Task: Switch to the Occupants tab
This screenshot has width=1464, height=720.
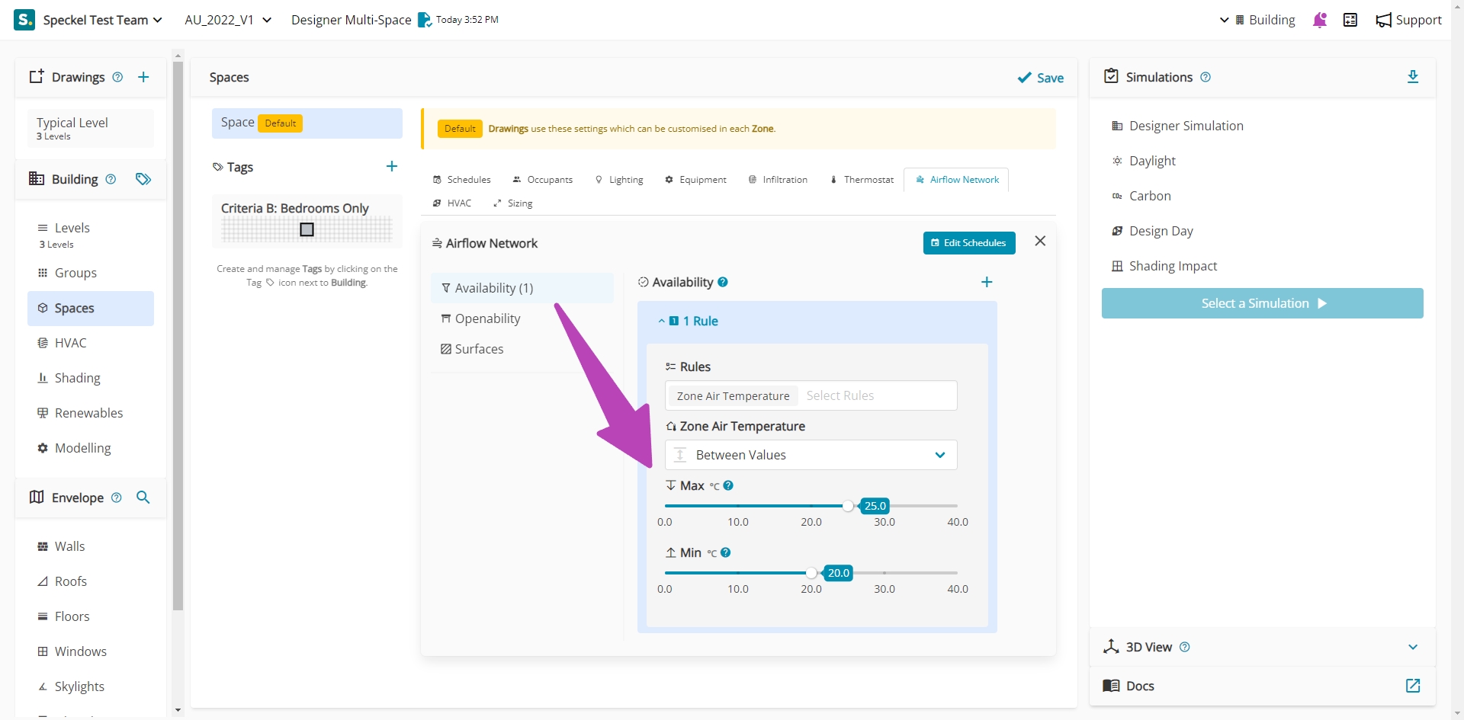Action: point(542,180)
